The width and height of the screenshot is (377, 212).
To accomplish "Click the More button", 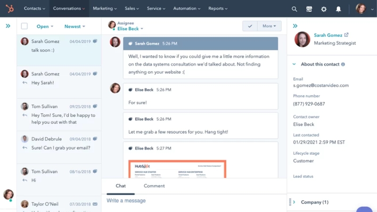I will coord(269,26).
